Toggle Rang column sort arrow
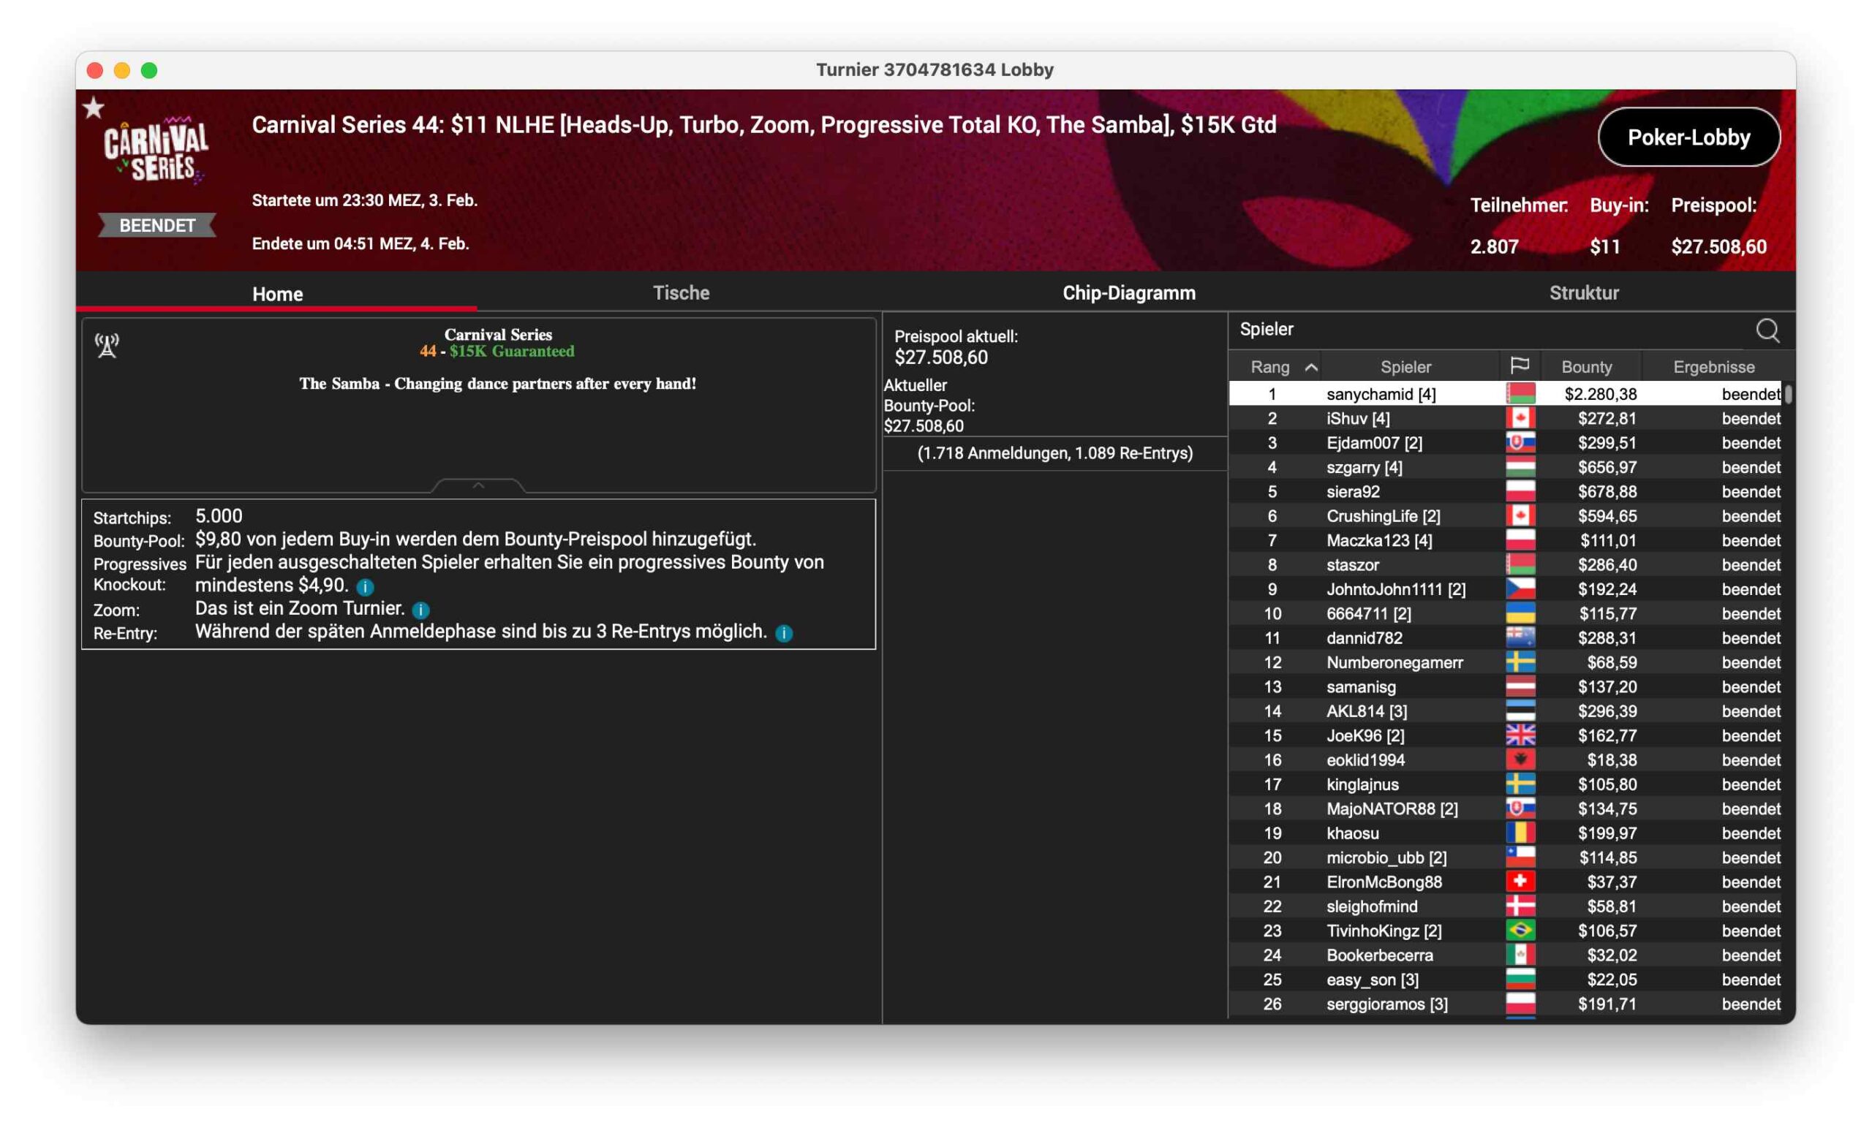 [x=1310, y=367]
